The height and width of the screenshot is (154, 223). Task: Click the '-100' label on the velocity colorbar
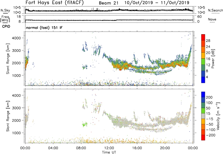click(211, 130)
